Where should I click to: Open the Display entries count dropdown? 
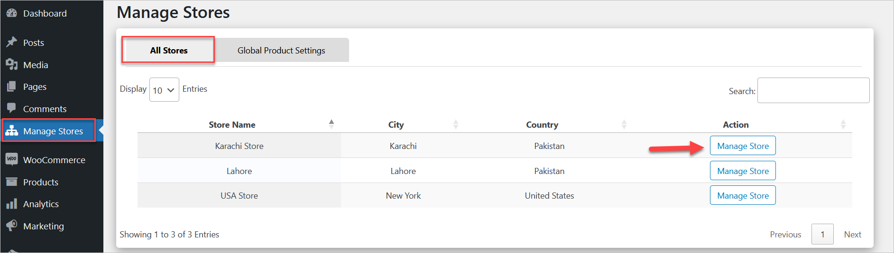pos(164,90)
